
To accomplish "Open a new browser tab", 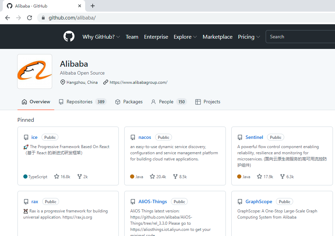I will pos(93,6).
